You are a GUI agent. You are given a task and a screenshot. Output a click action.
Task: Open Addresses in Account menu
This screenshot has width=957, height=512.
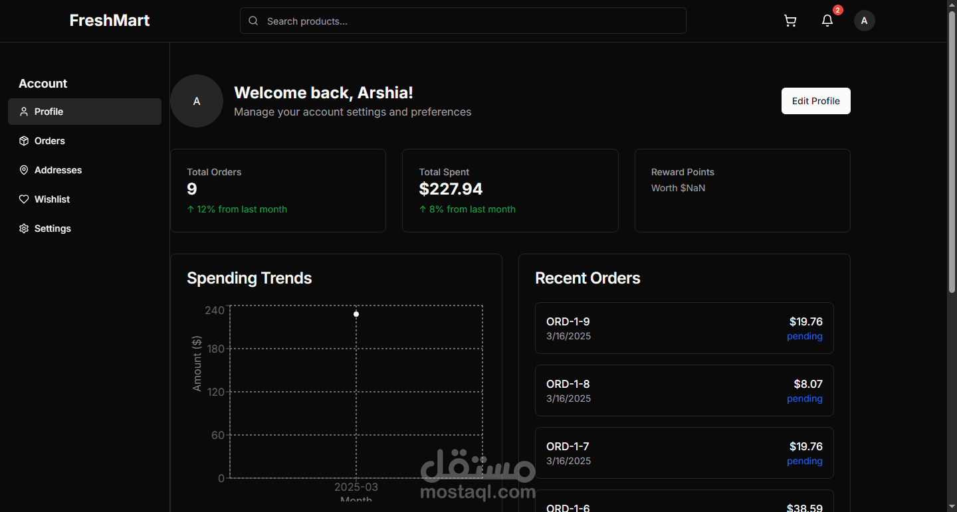tap(84, 170)
